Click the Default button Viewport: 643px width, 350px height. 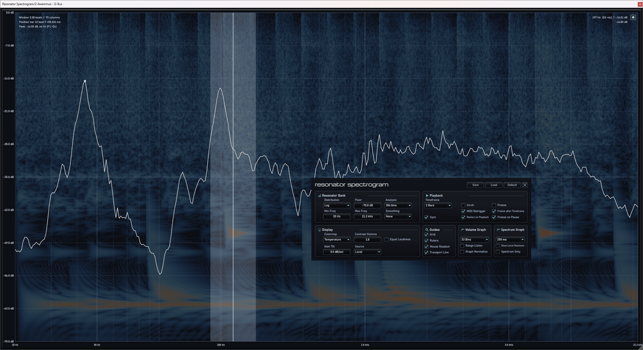click(x=512, y=185)
